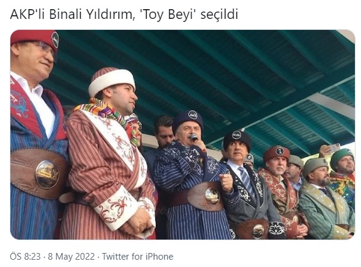This screenshot has width=361, height=267.
Task: Open the tweet's attached photo
Action: 183,135
